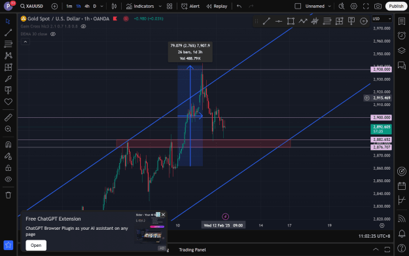Screen dimensions: 409x256
Task: Select the 2,900.000 price line label
Action: (381, 118)
